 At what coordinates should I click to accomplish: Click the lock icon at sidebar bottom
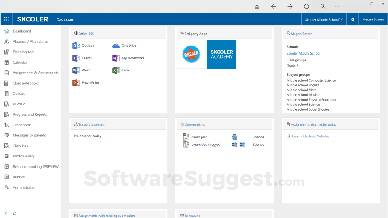[15, 213]
